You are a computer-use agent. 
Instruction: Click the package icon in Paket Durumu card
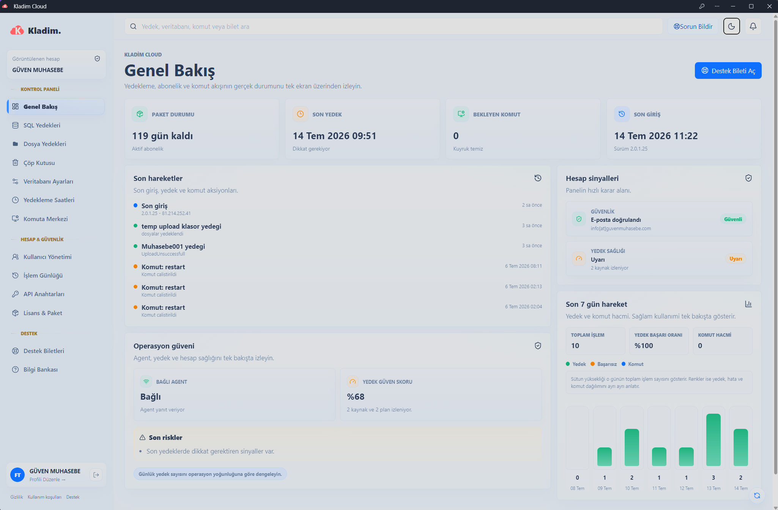[140, 114]
